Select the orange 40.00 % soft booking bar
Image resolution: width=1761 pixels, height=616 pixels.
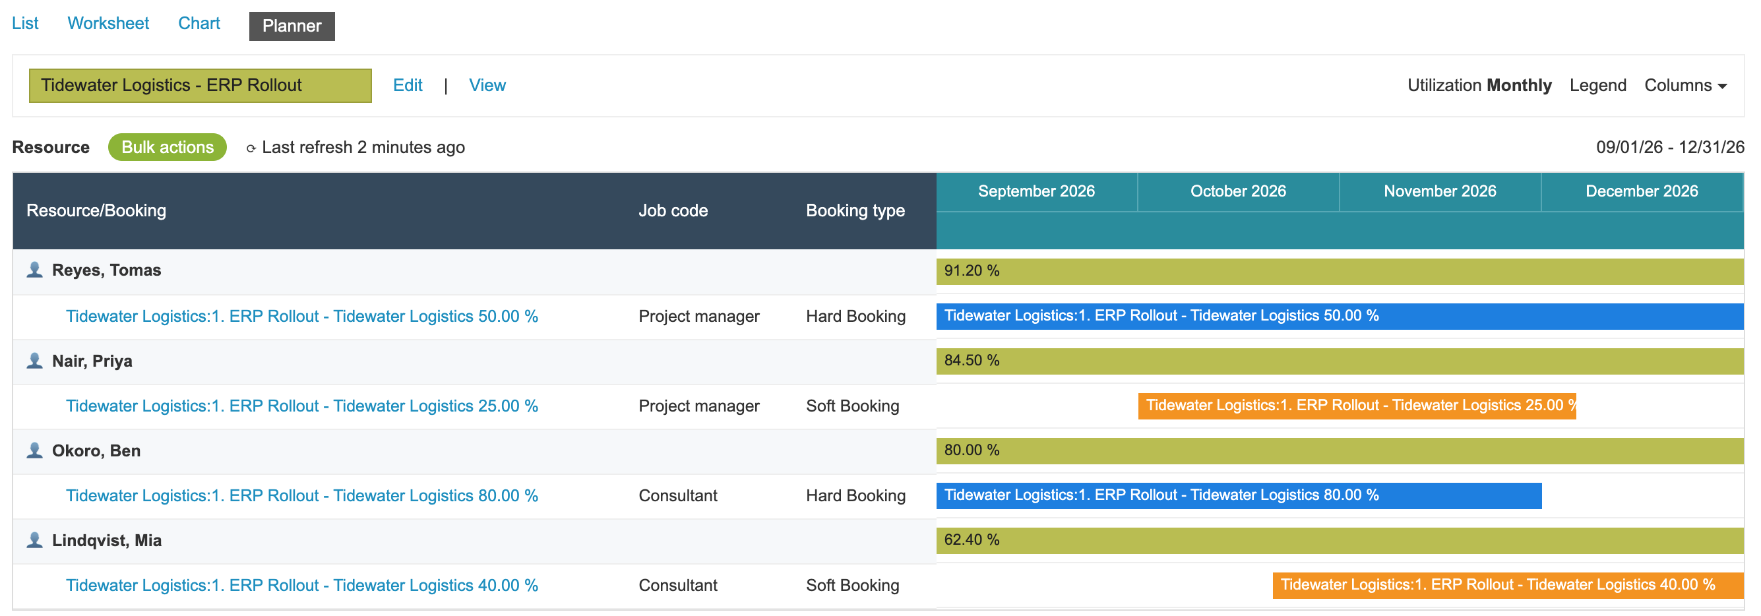[x=1508, y=584]
